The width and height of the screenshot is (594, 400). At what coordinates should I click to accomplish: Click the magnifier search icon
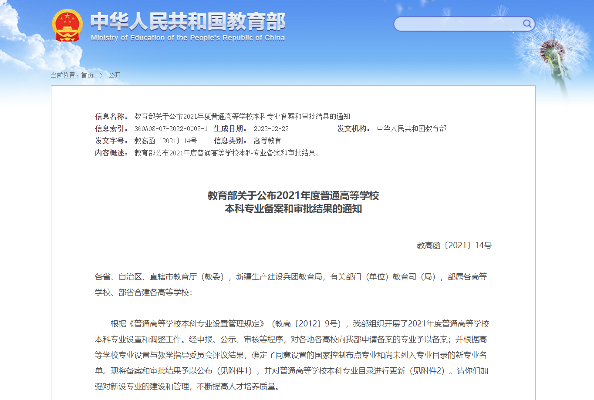click(527, 24)
